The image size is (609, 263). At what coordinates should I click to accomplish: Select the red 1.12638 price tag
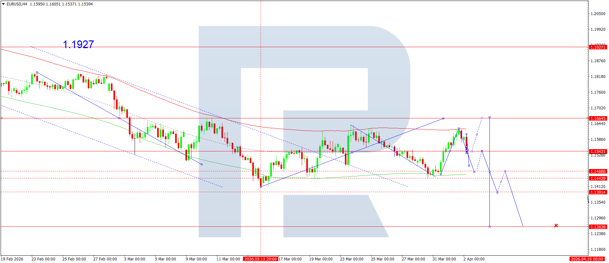pos(597,227)
